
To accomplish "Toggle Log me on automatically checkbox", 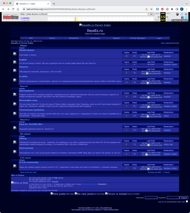I will click(187, 201).
